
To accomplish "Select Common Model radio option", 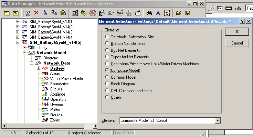I will click(x=107, y=77).
